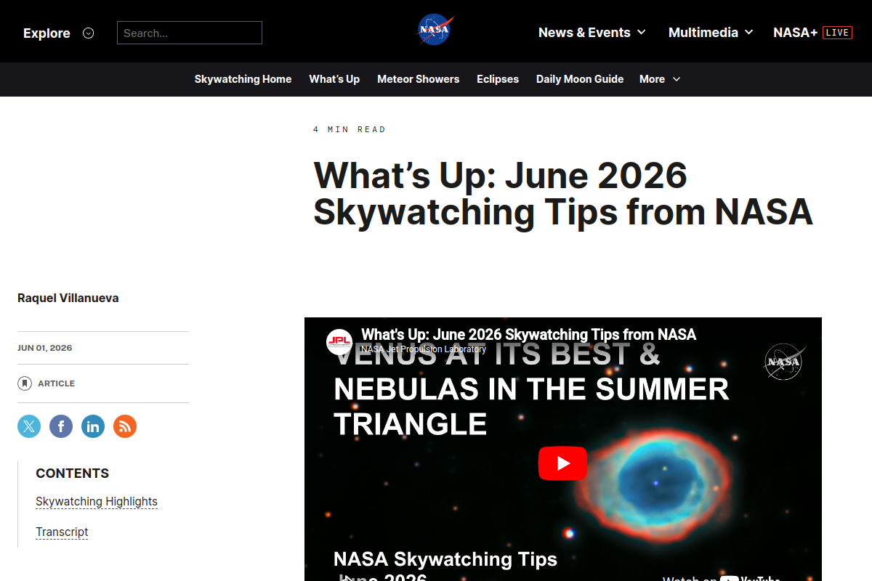Open the Eclipses section
Screen dimensions: 872x581
[498, 79]
